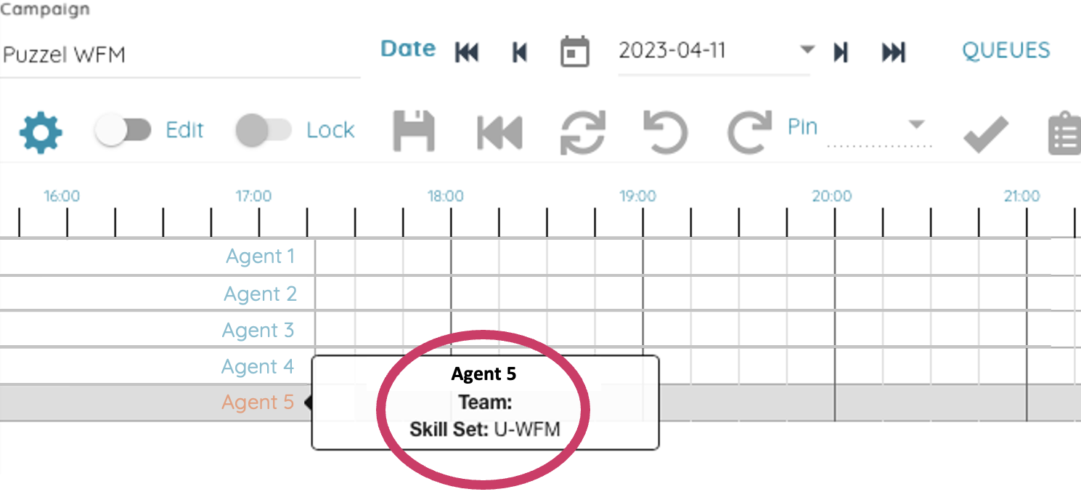This screenshot has height=497, width=1081.
Task: Go to next date
Action: 841,52
